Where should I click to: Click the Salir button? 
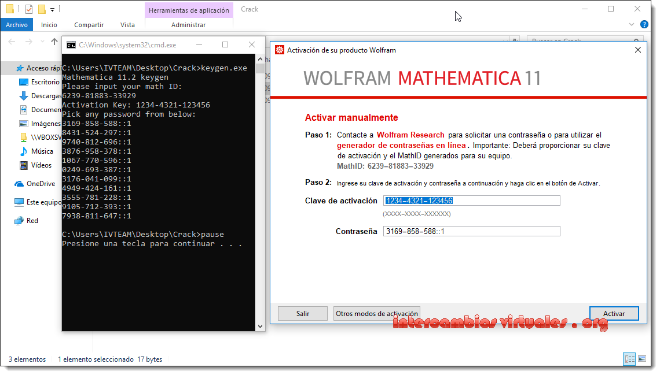(x=302, y=313)
